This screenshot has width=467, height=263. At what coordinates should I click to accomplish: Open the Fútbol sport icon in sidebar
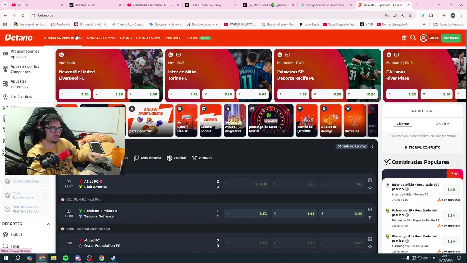coord(5,235)
